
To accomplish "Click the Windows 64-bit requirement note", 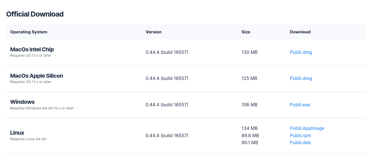I will [x=42, y=108].
